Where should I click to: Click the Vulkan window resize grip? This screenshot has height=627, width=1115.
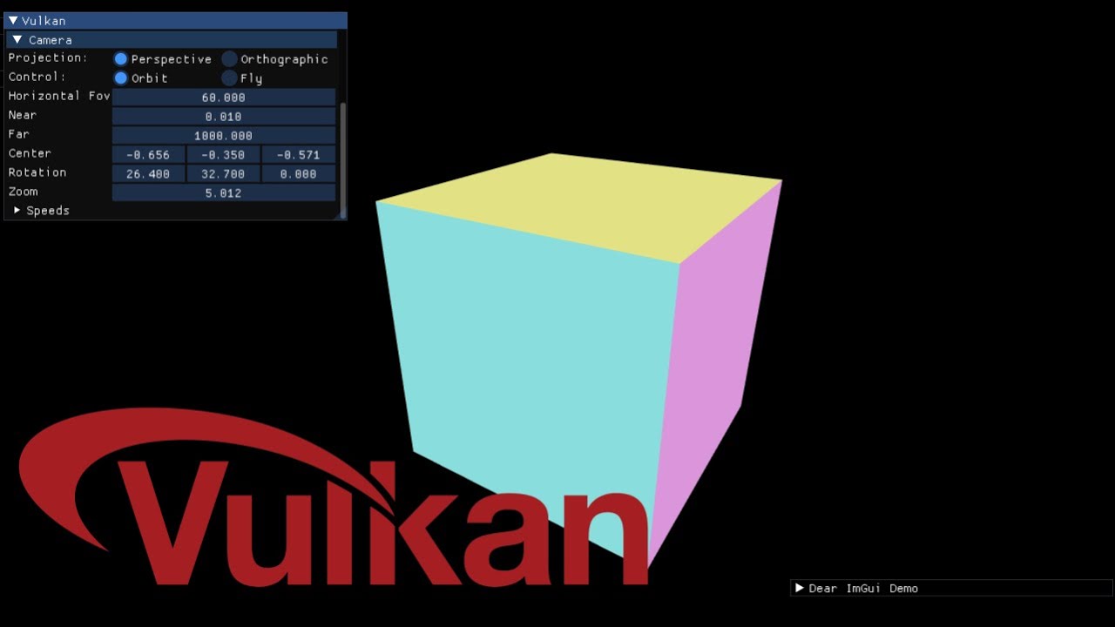[341, 214]
